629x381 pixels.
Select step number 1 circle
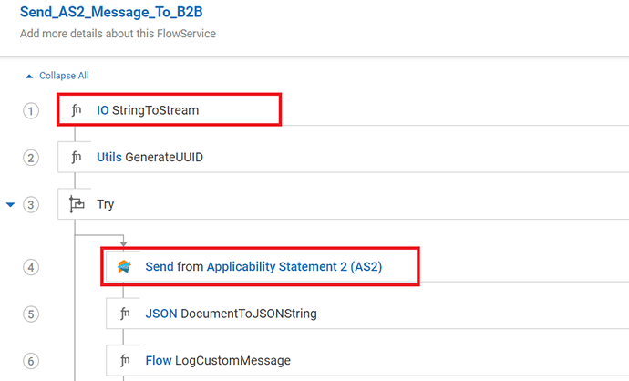[32, 111]
